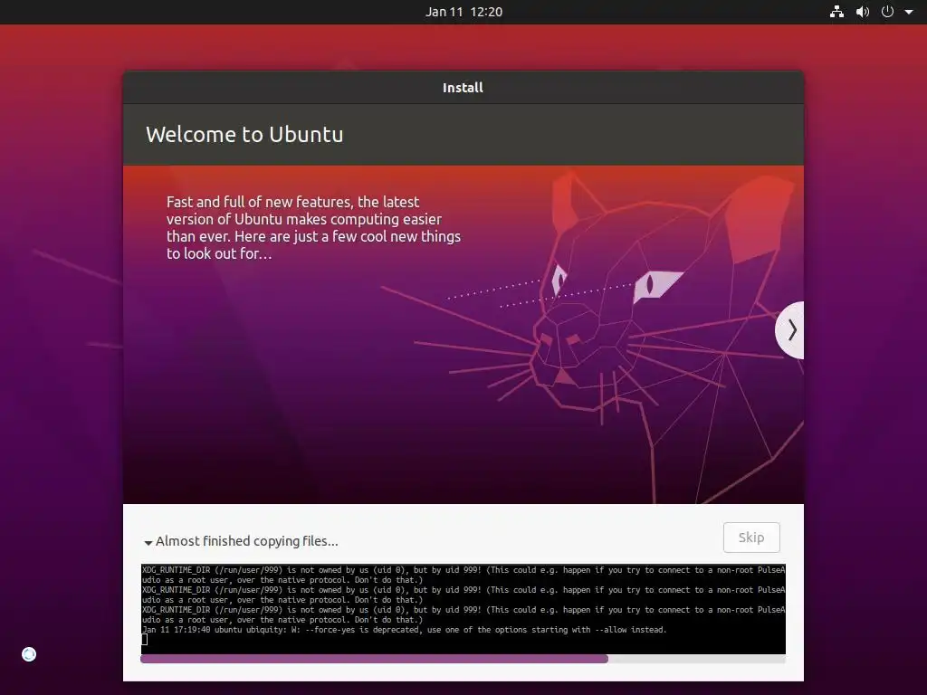Collapse the installer log details

pos(148,542)
